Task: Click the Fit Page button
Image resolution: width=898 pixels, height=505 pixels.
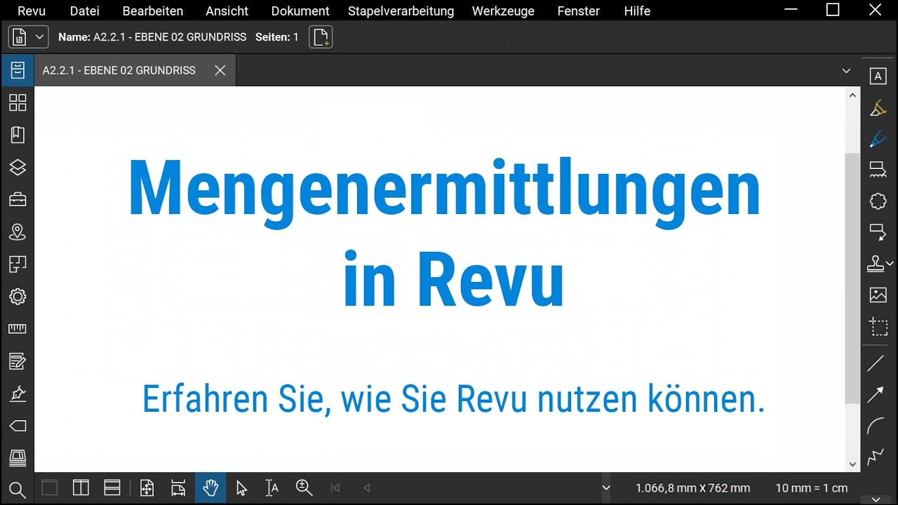Action: (147, 487)
